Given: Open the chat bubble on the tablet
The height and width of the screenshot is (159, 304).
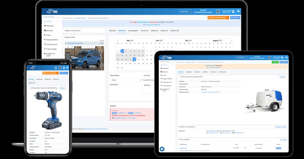Looking at the screenshot, I should click(x=162, y=149).
